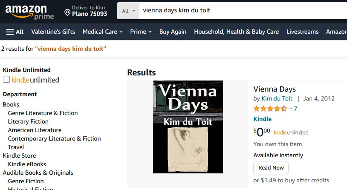
Task: Filter by Genre Literature & Fiction department
Action: coord(43,113)
